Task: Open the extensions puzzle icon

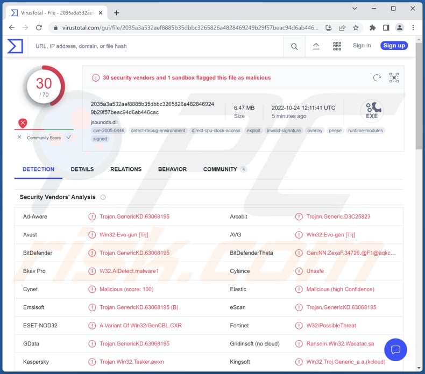Action: click(372, 27)
